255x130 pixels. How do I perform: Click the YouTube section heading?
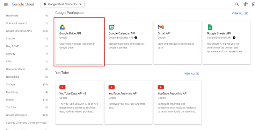tap(62, 73)
